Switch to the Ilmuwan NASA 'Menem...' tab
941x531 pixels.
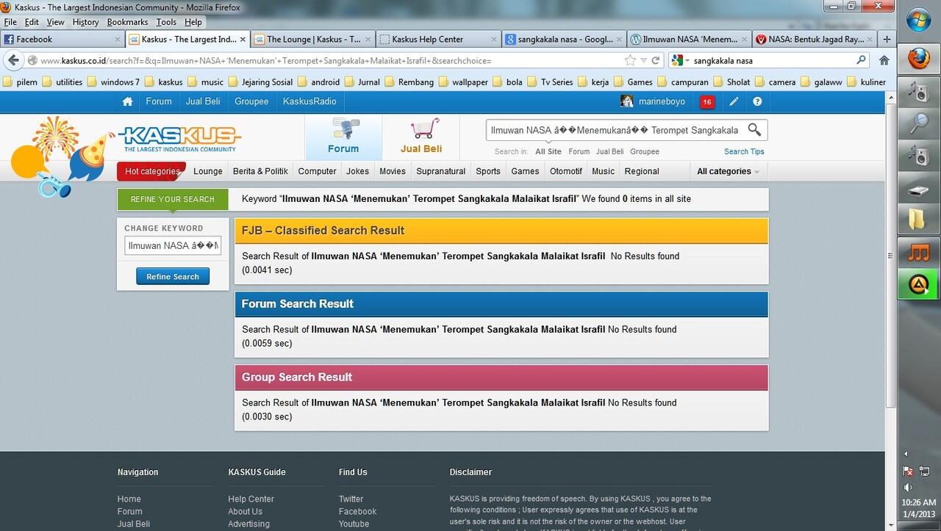click(690, 39)
